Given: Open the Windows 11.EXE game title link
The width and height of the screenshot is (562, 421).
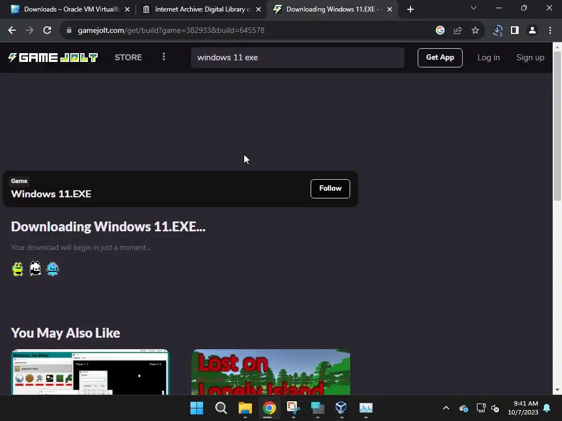Looking at the screenshot, I should point(51,194).
